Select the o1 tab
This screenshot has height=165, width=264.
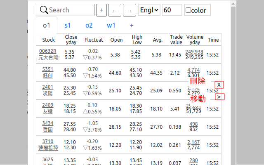(x=47, y=26)
